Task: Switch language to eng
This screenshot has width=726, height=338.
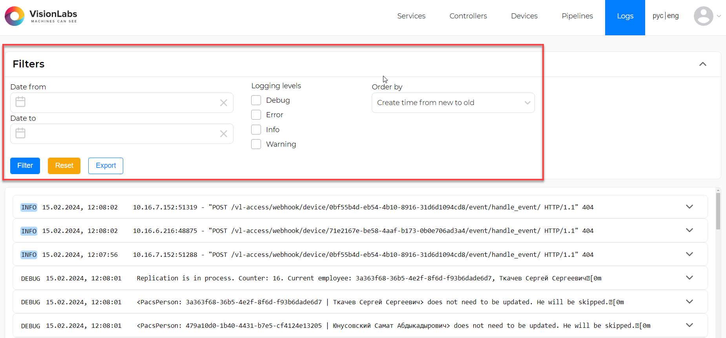Action: [x=673, y=16]
